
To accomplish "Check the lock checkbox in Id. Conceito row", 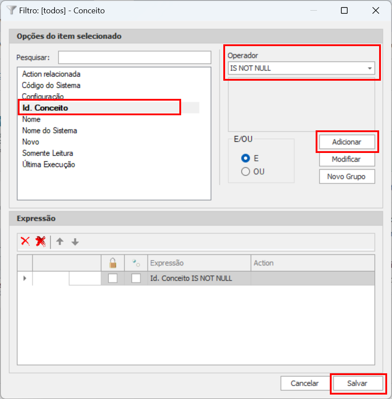I will (x=113, y=278).
